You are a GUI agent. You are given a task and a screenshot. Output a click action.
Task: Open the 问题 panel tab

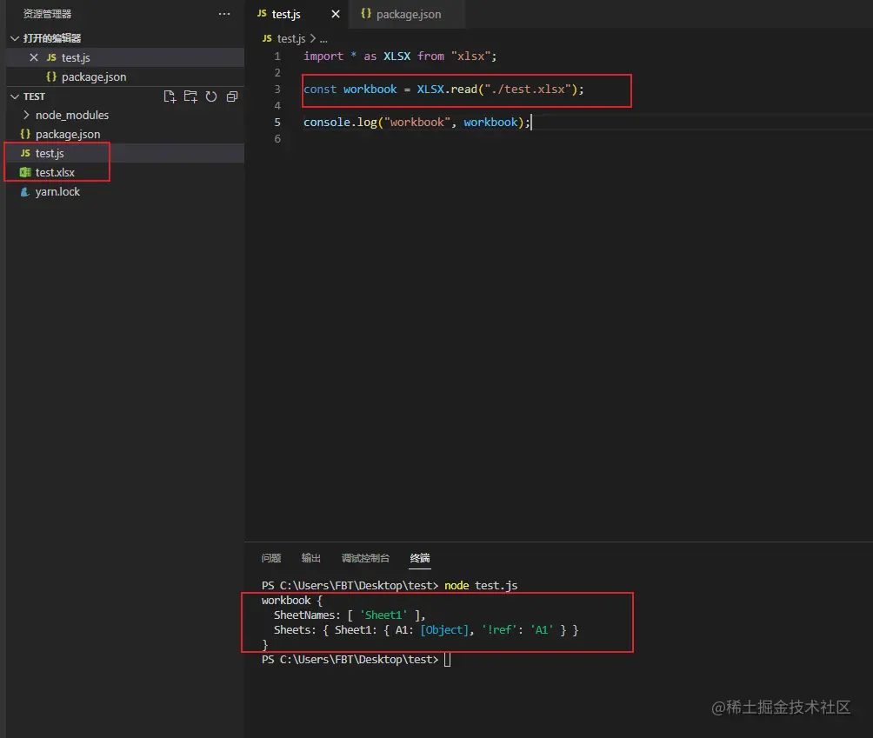(x=270, y=557)
